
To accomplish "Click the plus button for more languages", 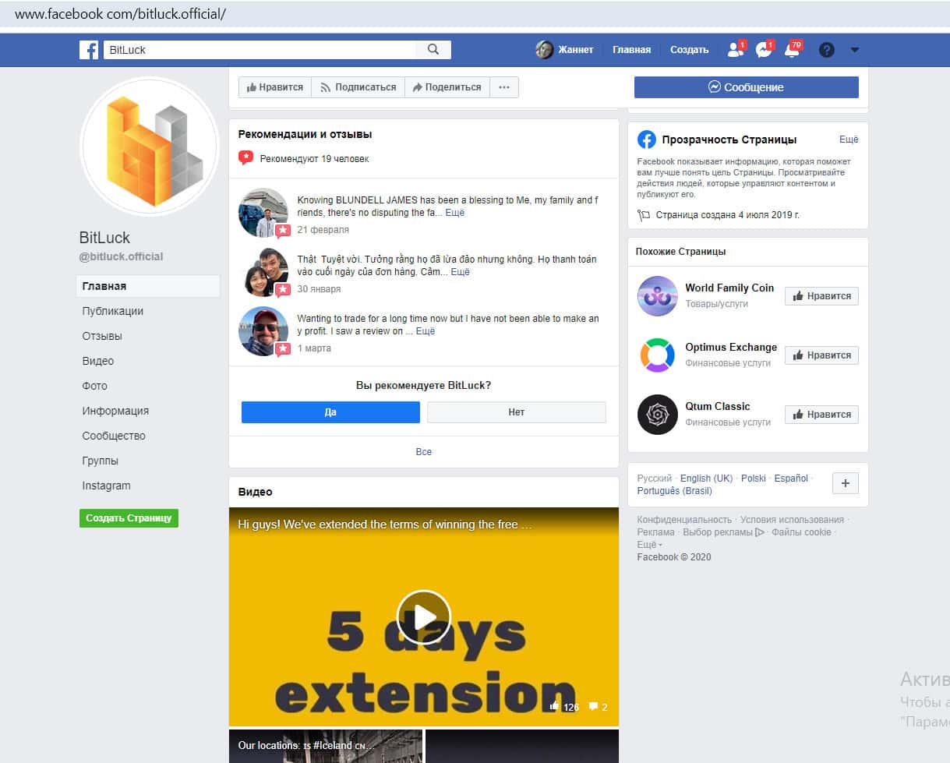I will tap(846, 483).
